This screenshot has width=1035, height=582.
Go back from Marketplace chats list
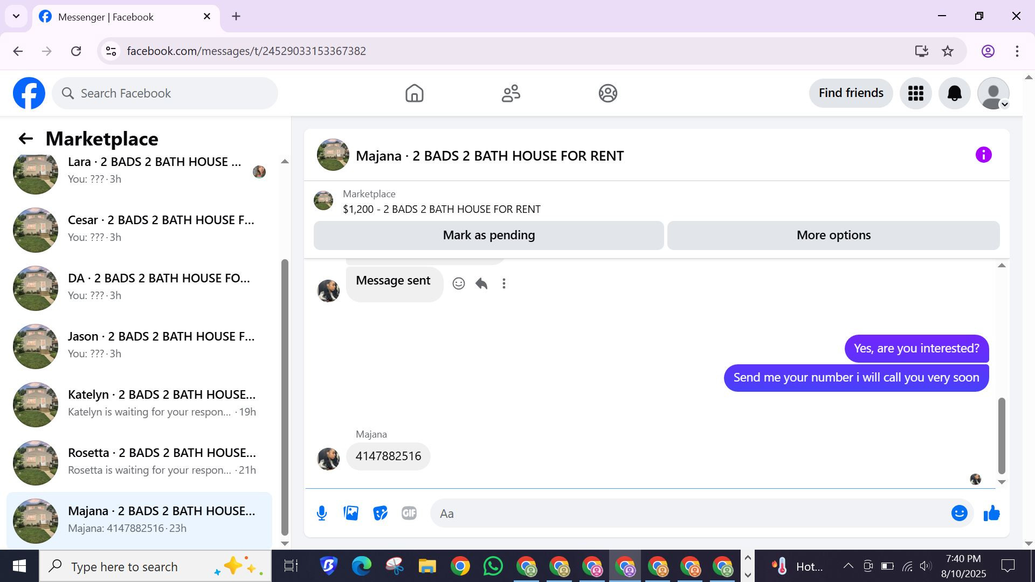point(25,139)
